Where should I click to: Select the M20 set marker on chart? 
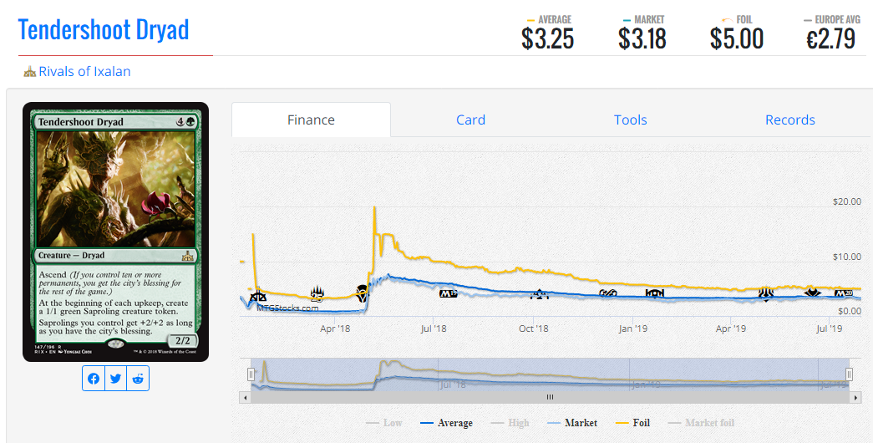843,293
